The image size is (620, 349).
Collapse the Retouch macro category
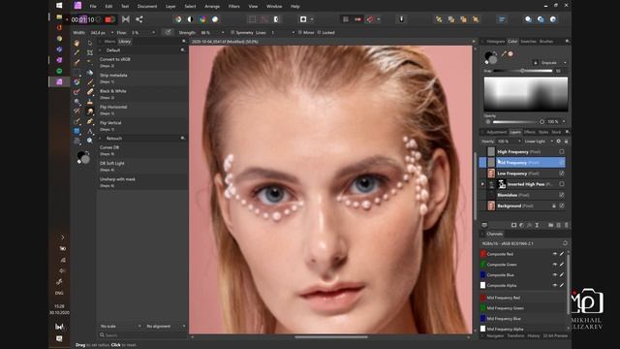[100, 139]
